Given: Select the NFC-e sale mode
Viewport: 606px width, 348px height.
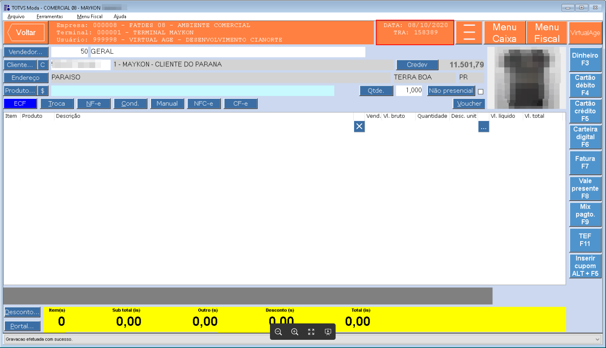Looking at the screenshot, I should [x=204, y=104].
